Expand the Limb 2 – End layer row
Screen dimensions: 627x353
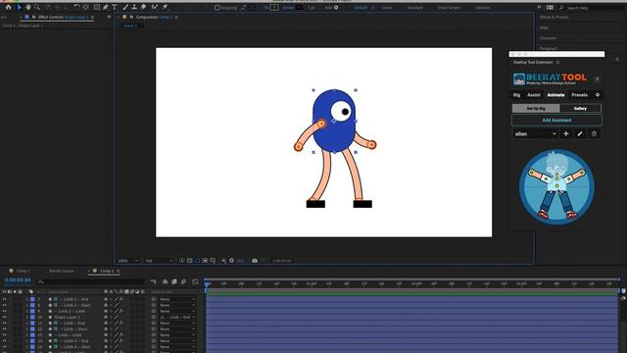[x=27, y=299]
